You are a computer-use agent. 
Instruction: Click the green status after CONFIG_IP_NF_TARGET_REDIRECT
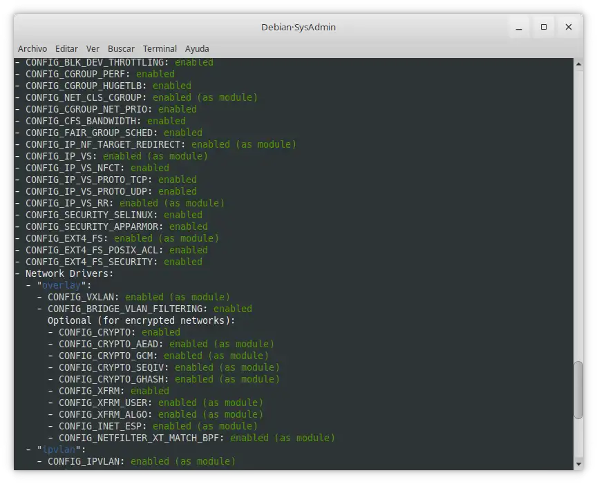(244, 144)
